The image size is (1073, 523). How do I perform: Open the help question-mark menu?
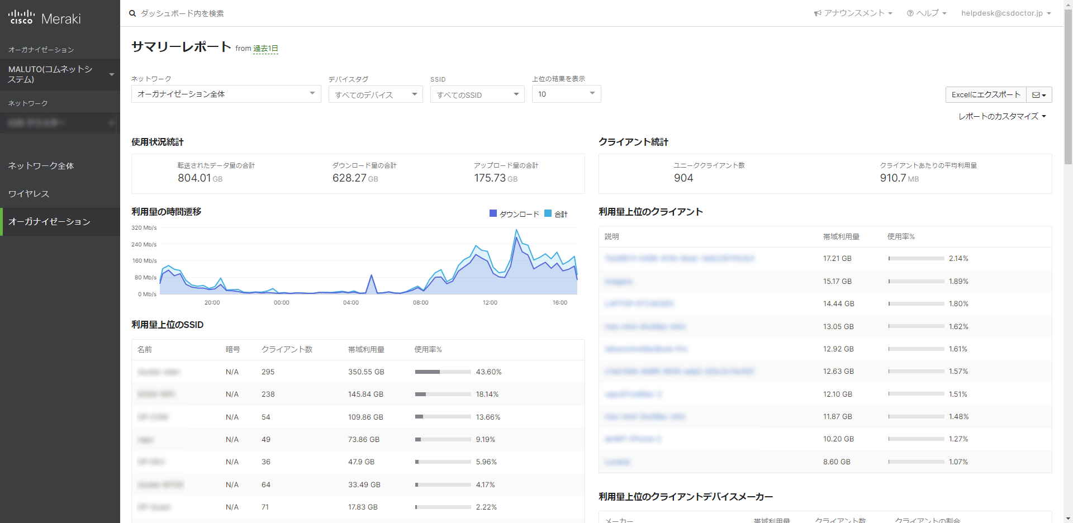(927, 13)
